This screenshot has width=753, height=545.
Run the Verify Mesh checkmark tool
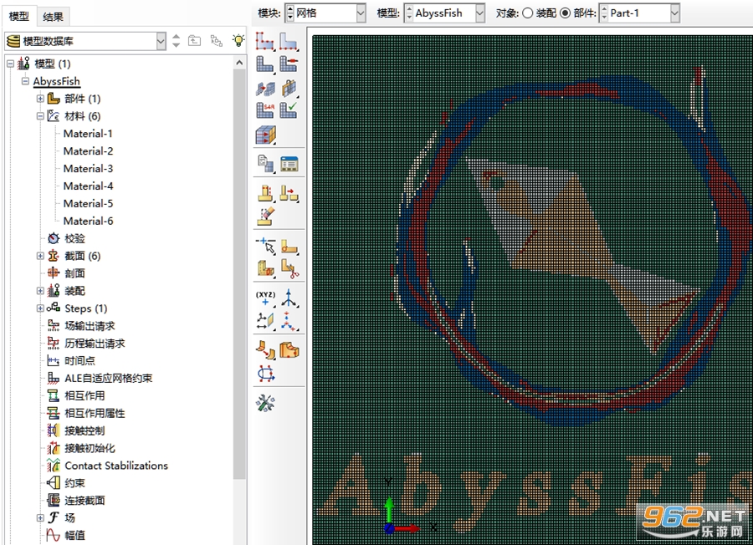point(288,110)
